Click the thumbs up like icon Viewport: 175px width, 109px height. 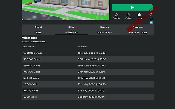click(x=139, y=15)
